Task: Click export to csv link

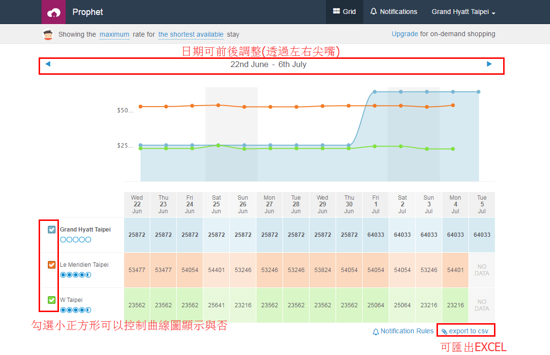Action: pos(468,331)
